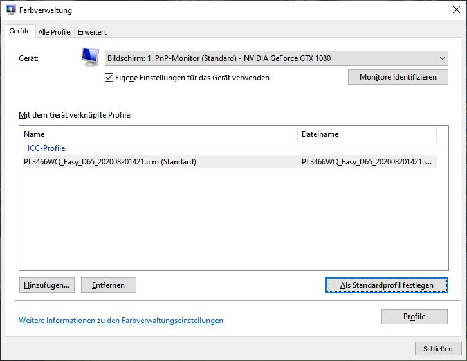
Task: Click the Dateiname cell PL3466WQ_Easy_D65_202008201421.i...
Action: coord(367,162)
